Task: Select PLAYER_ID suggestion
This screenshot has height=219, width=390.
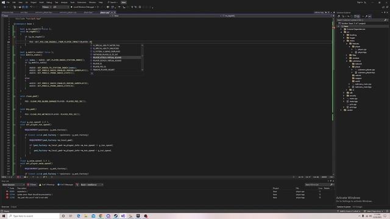Action: click(116, 63)
